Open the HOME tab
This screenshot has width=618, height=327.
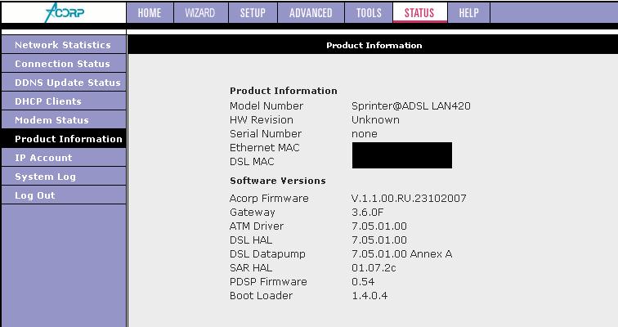pyautogui.click(x=150, y=13)
